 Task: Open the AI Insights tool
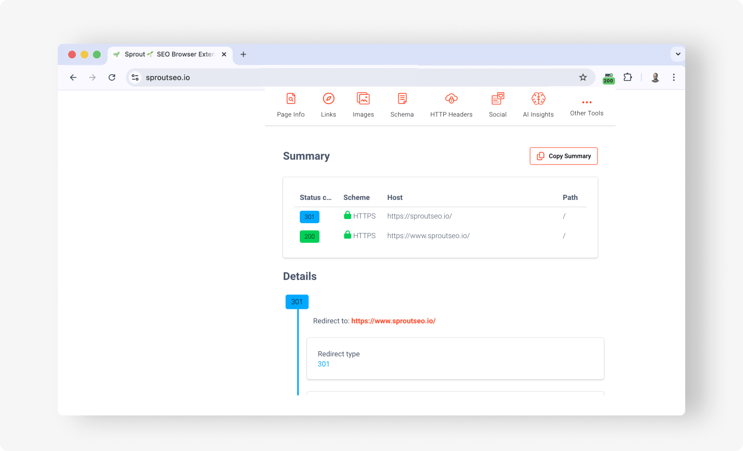coord(538,105)
